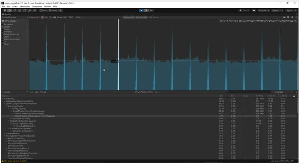299x163 pixels.
Task: Open the Profiler Modules dropdown
Action: (x=15, y=17)
